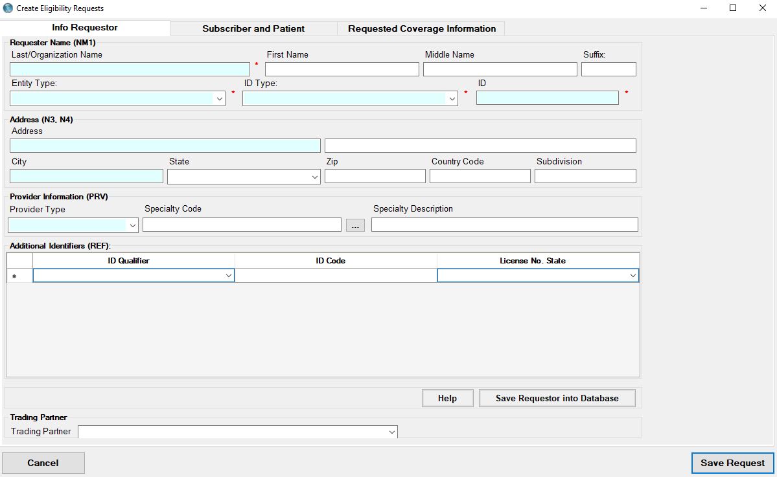
Task: Close the Create Eligibility Requests window
Action: point(762,8)
